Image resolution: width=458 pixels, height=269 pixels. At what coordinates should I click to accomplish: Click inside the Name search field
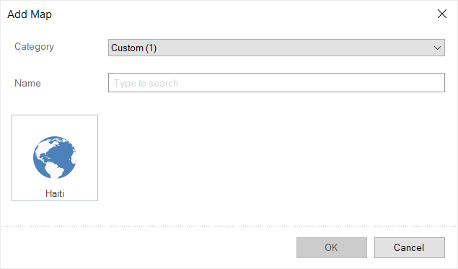[x=276, y=83]
